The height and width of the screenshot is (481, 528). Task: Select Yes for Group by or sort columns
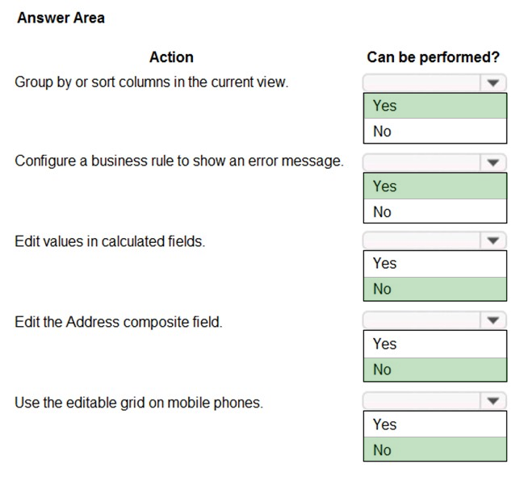pyautogui.click(x=435, y=106)
